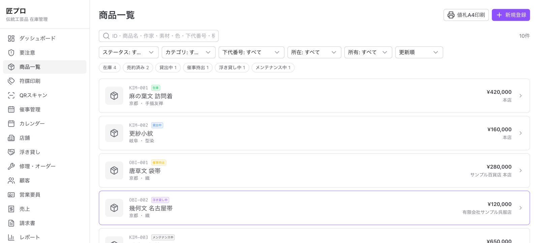
Task: Click the chevron on the KIM-002 row
Action: 520,133
